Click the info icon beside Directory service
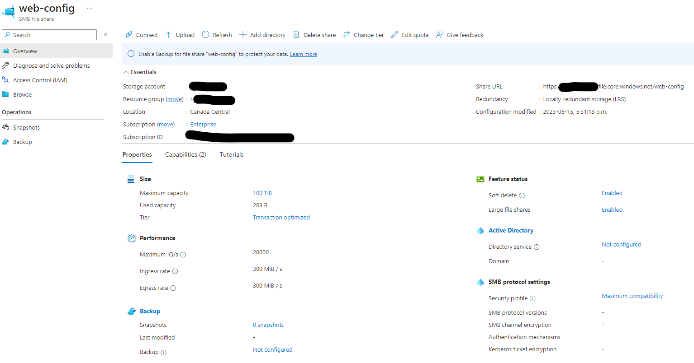The height and width of the screenshot is (363, 694). 537,247
